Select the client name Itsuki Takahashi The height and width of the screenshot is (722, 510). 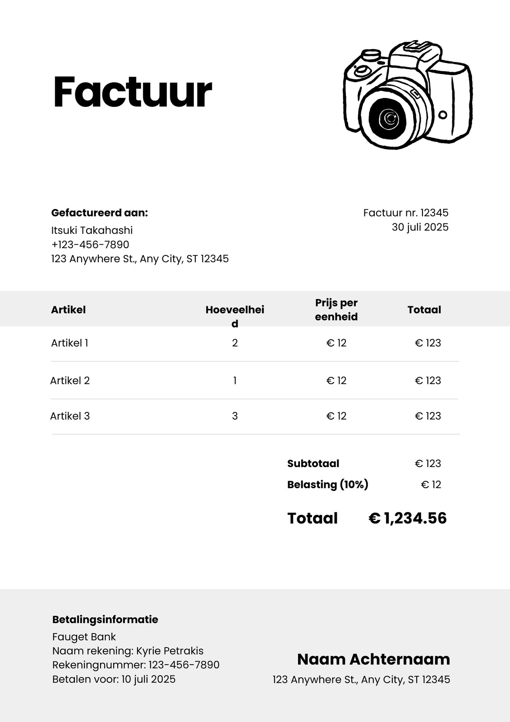coord(92,230)
